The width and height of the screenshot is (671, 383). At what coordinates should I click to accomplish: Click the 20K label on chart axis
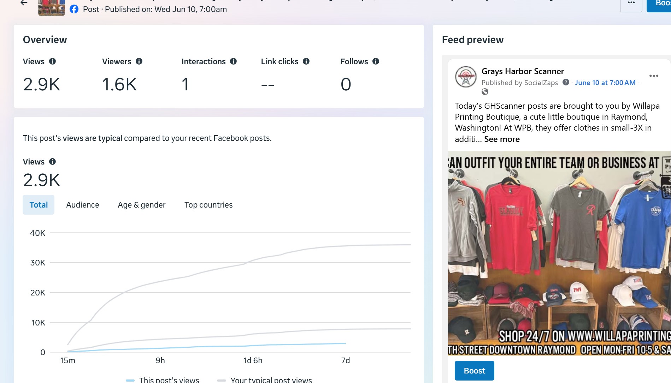pyautogui.click(x=38, y=293)
